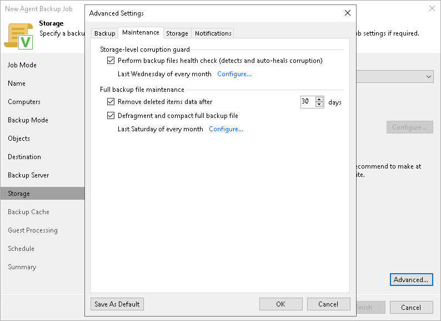
Task: Open Backup Cache wizard step
Action: (x=28, y=212)
